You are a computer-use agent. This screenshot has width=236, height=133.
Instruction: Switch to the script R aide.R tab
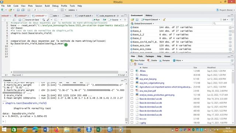pos(84,16)
